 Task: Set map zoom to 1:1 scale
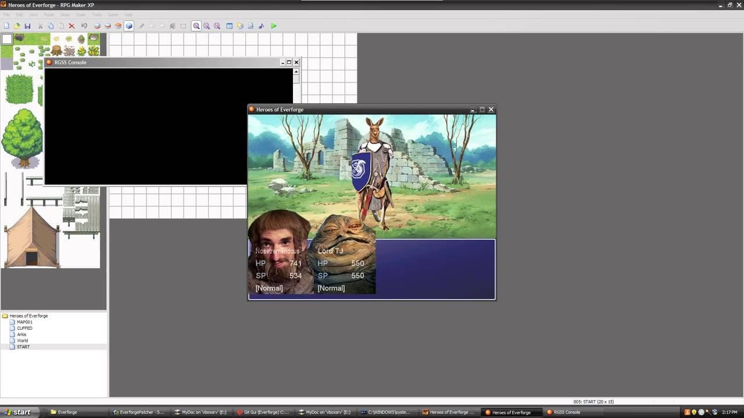[x=196, y=26]
